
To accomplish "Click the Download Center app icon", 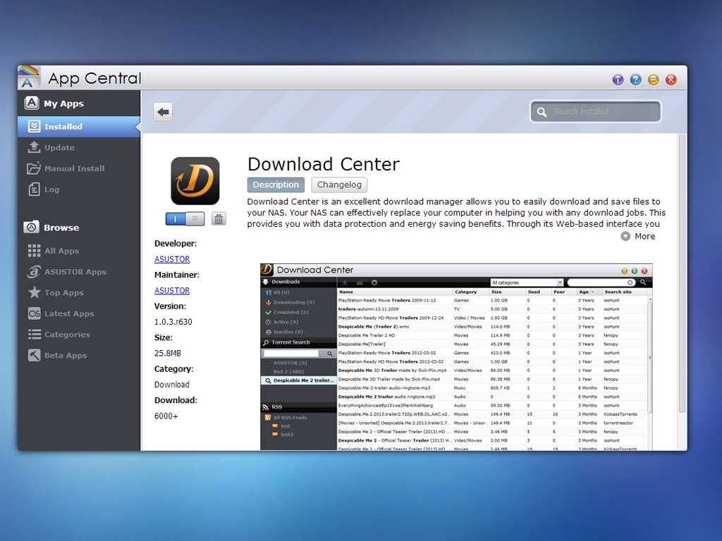I will (x=195, y=181).
